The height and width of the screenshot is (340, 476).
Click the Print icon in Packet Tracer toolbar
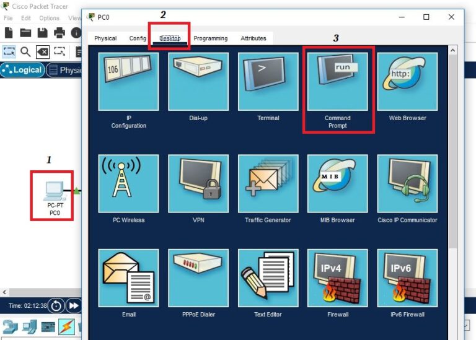[x=59, y=32]
